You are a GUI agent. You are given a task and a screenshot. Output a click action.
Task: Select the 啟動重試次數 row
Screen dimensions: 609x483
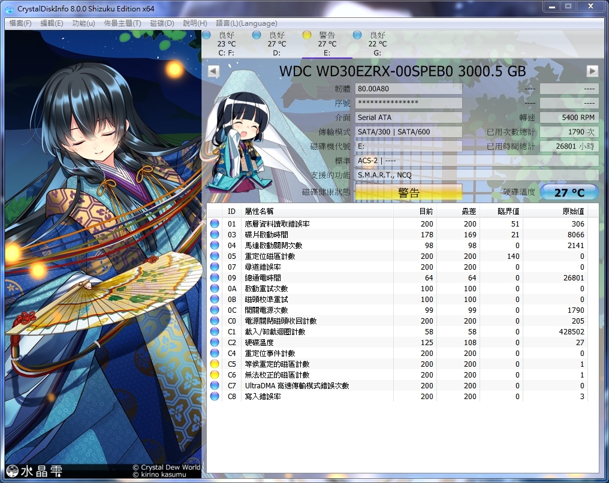click(x=397, y=288)
